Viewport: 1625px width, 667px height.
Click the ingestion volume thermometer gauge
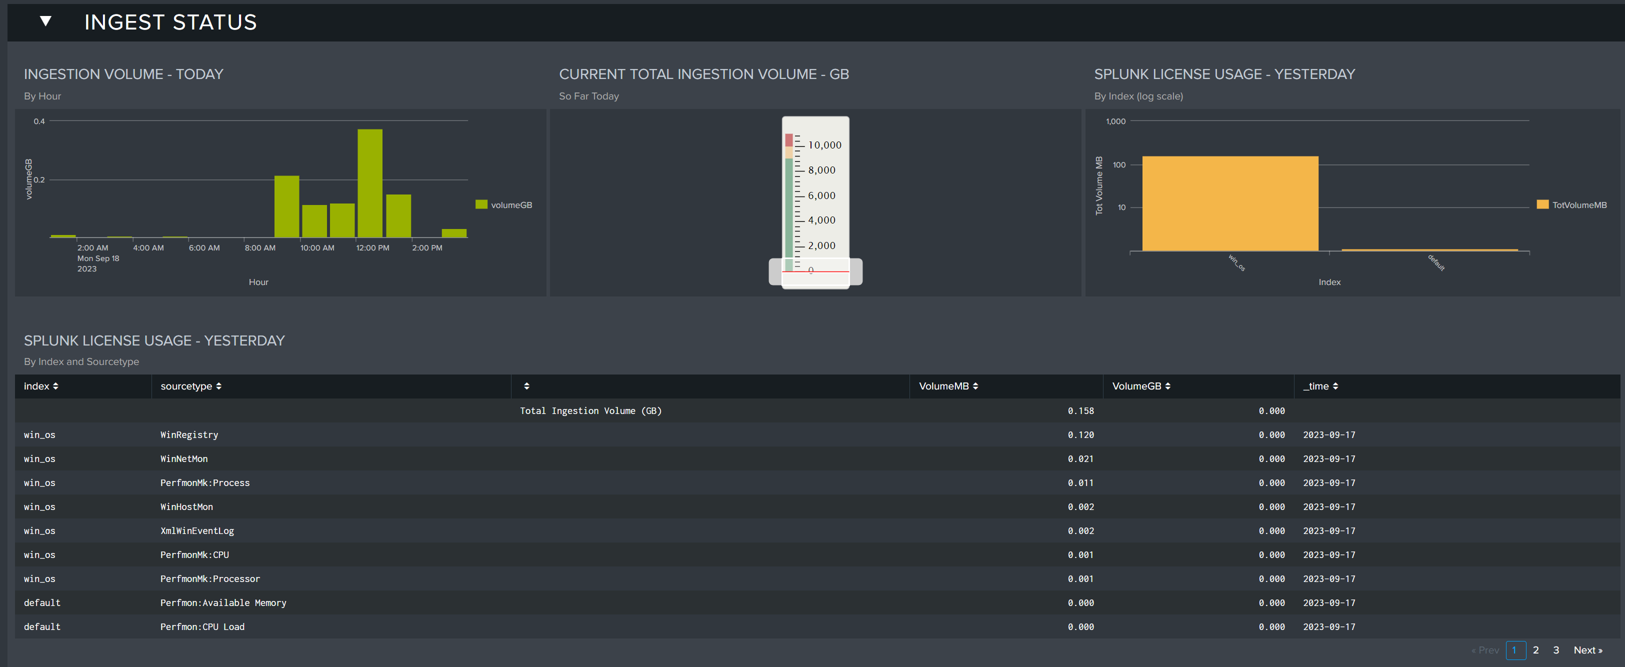click(815, 202)
